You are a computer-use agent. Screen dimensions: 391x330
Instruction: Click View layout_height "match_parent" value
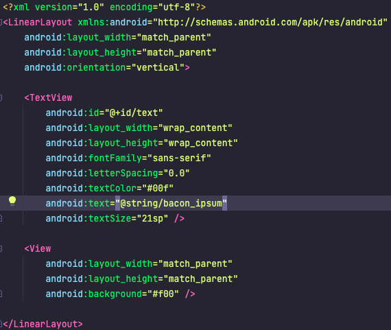point(200,279)
